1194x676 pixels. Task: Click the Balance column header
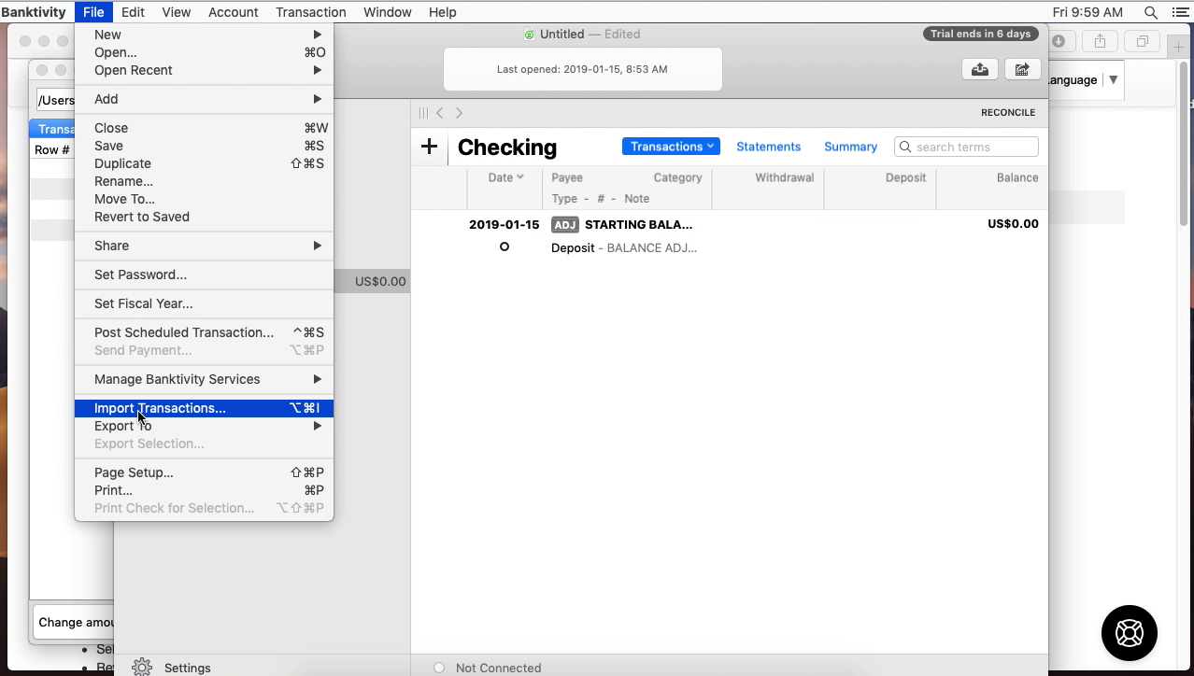[1017, 177]
